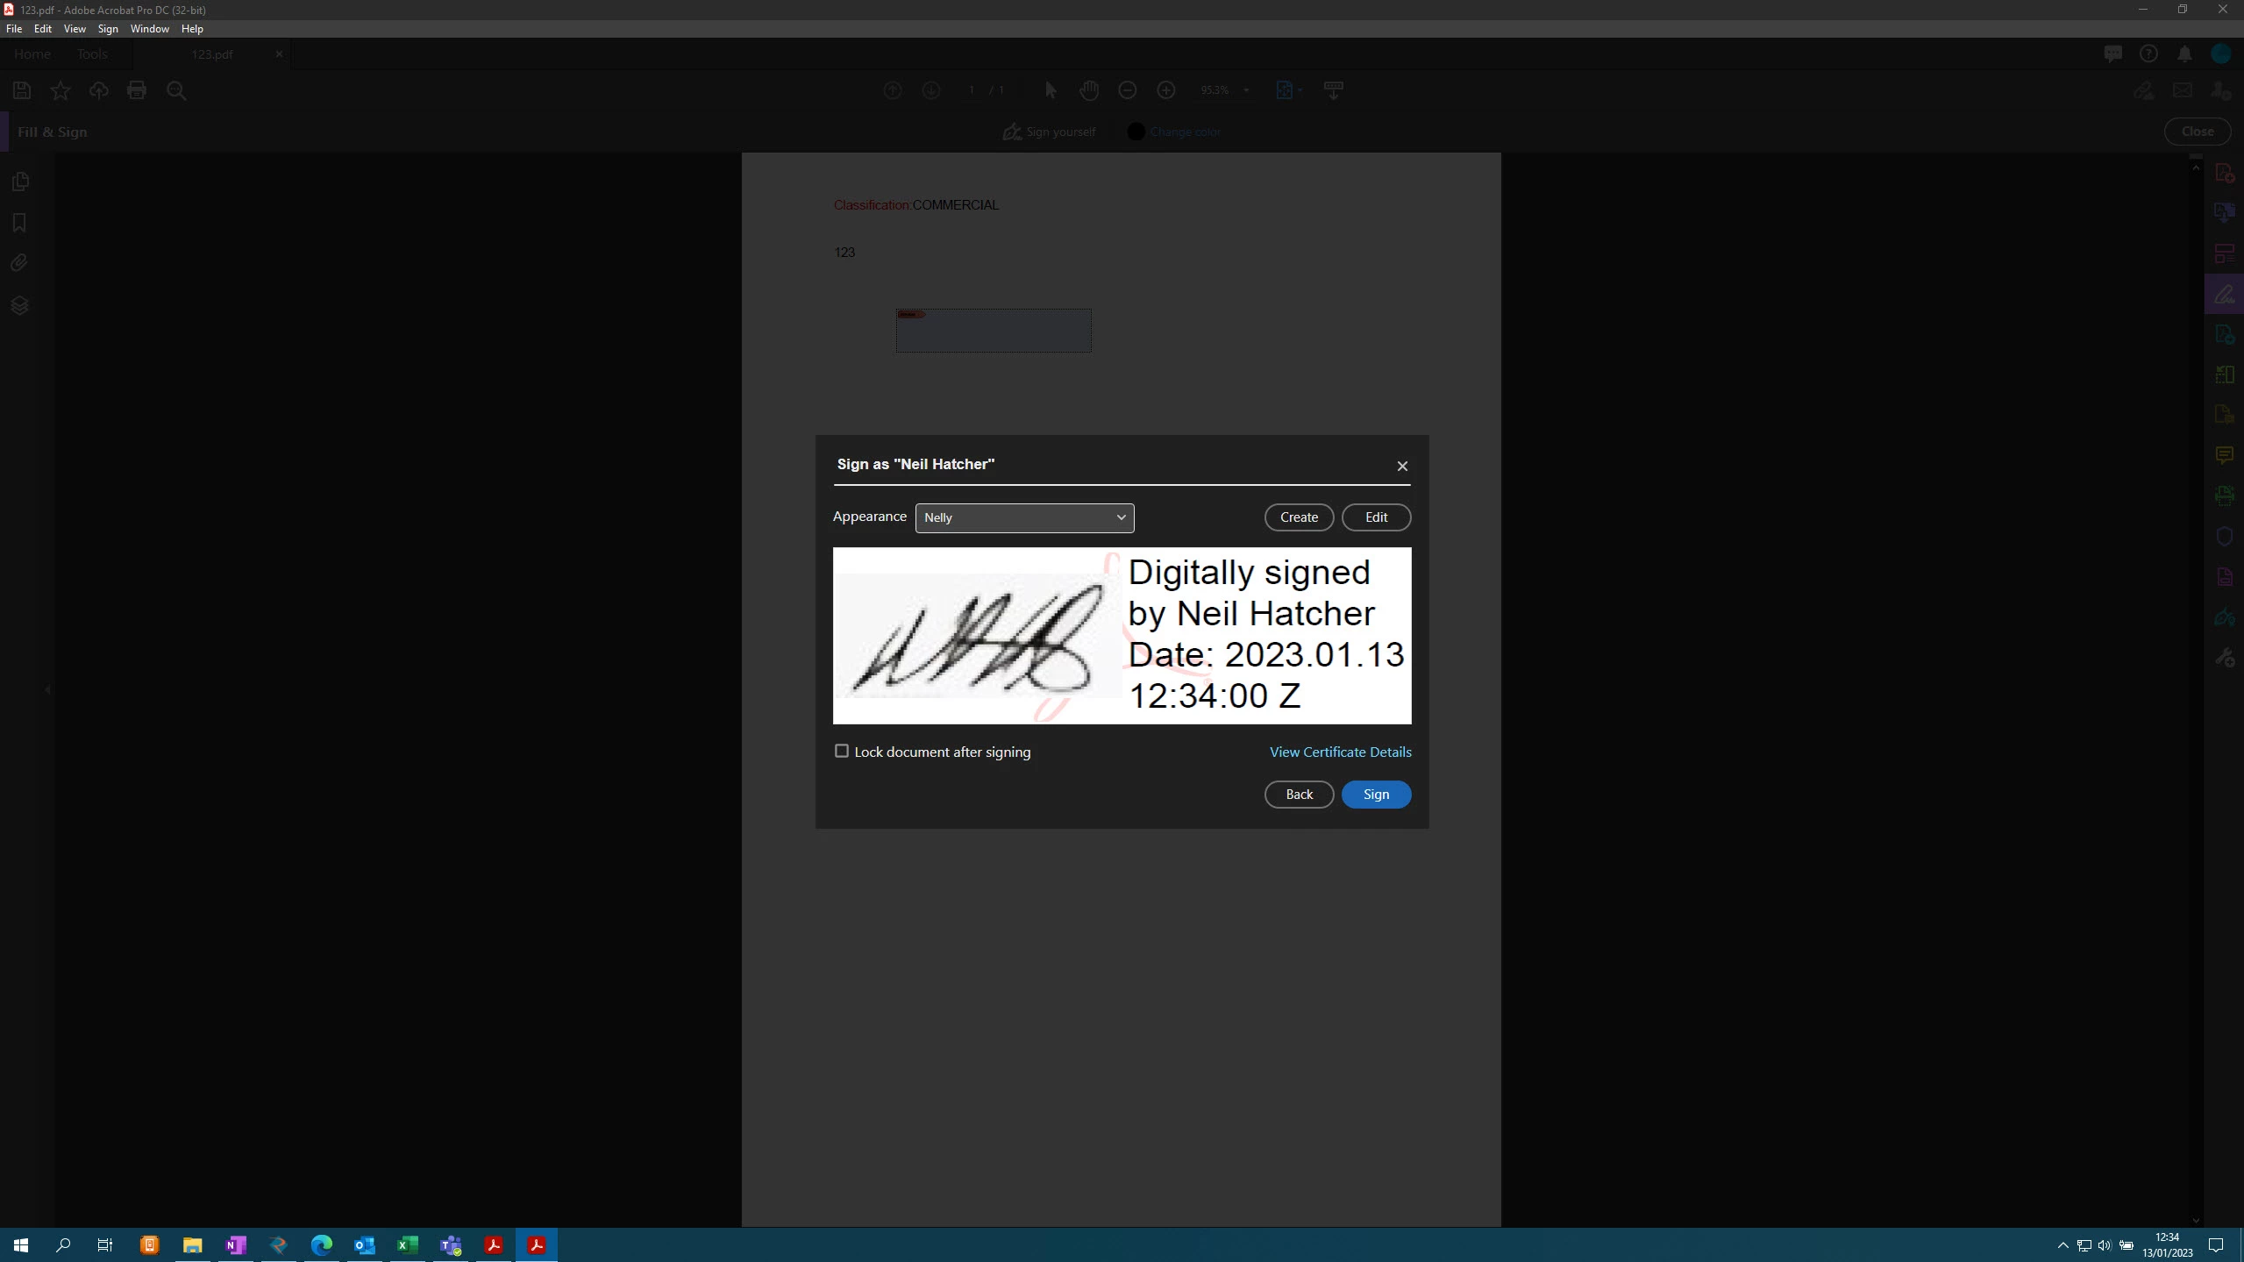Screen dimensions: 2244x1262
Task: Click the black Change color swatch
Action: (1136, 132)
